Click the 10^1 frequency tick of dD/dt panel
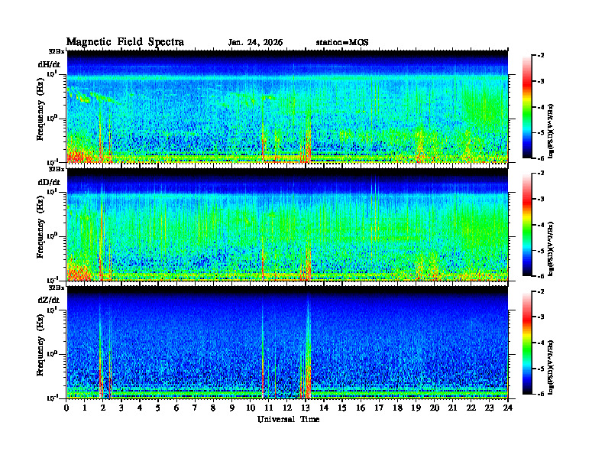 click(52, 191)
